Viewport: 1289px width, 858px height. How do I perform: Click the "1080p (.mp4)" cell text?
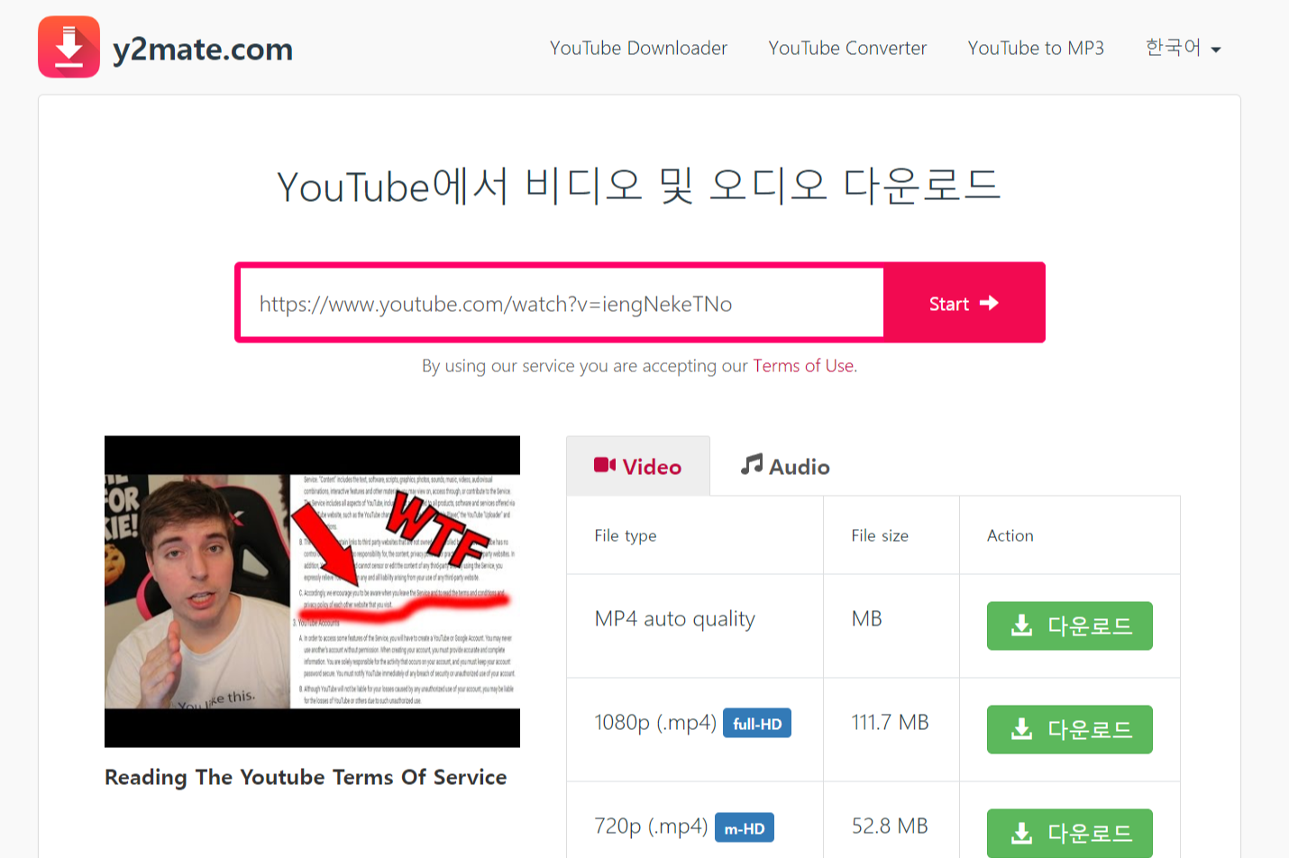(x=655, y=723)
